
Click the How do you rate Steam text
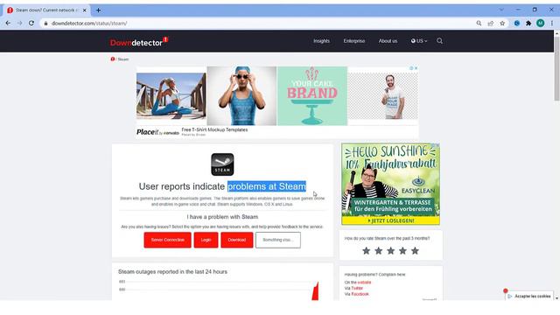click(387, 238)
